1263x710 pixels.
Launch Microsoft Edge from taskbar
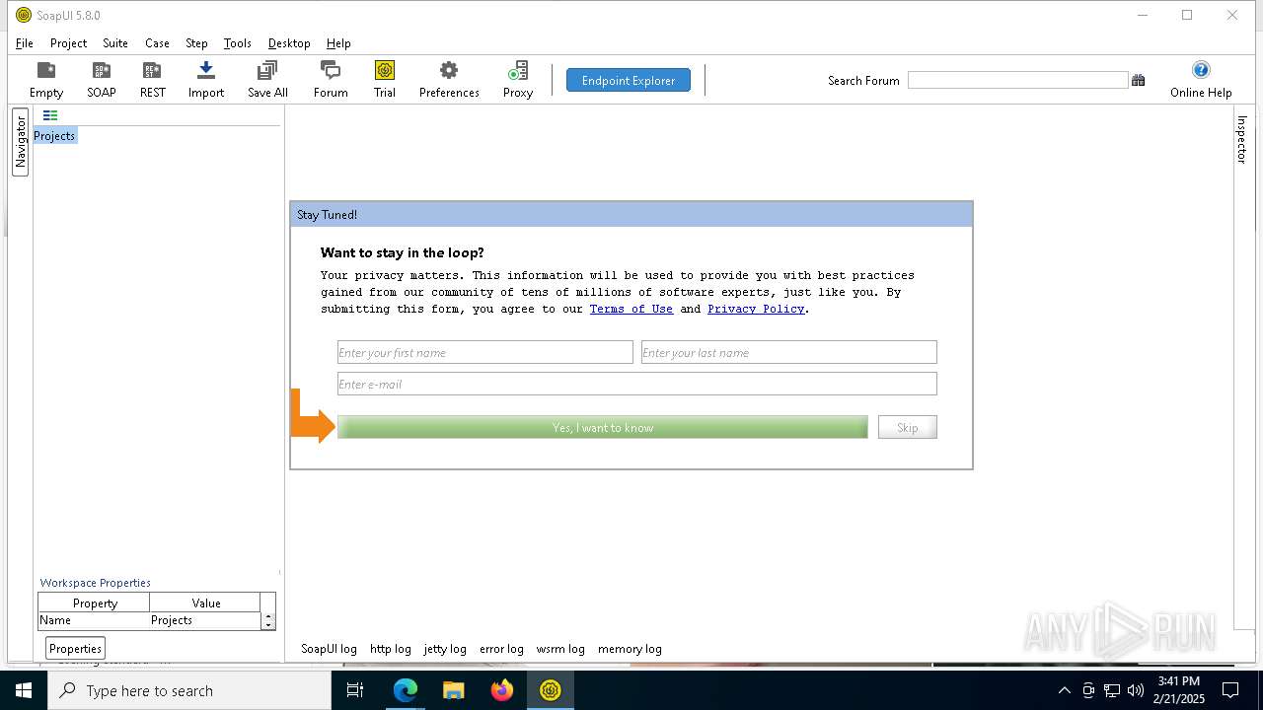[405, 690]
